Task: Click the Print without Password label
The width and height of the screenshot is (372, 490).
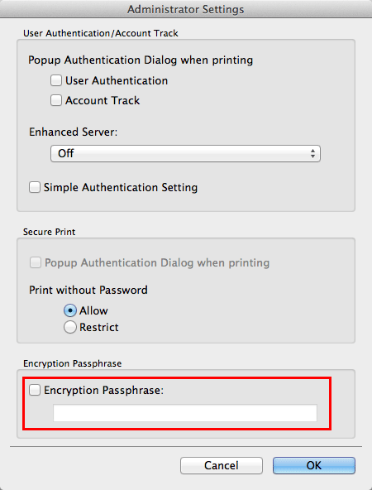Action: (88, 290)
